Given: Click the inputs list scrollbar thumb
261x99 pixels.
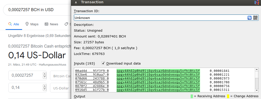Looking at the screenshot, I should click(257, 75).
